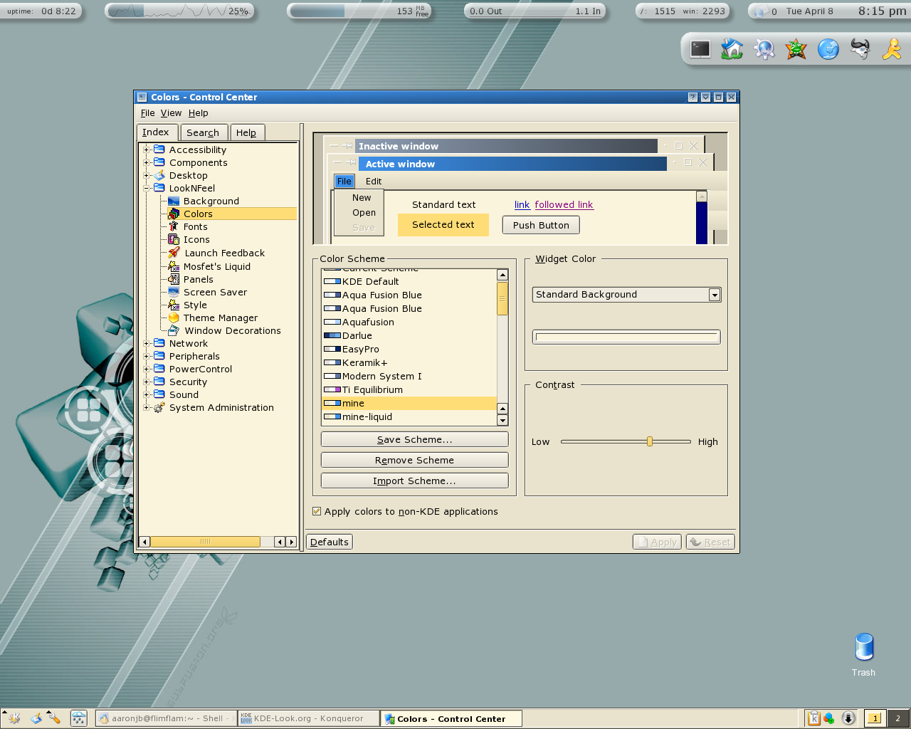
Task: Open the View menu
Action: coord(171,113)
